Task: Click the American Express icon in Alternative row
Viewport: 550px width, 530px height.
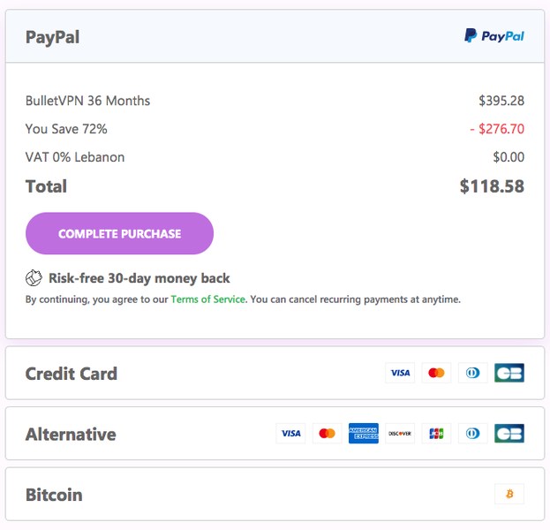Action: point(364,434)
